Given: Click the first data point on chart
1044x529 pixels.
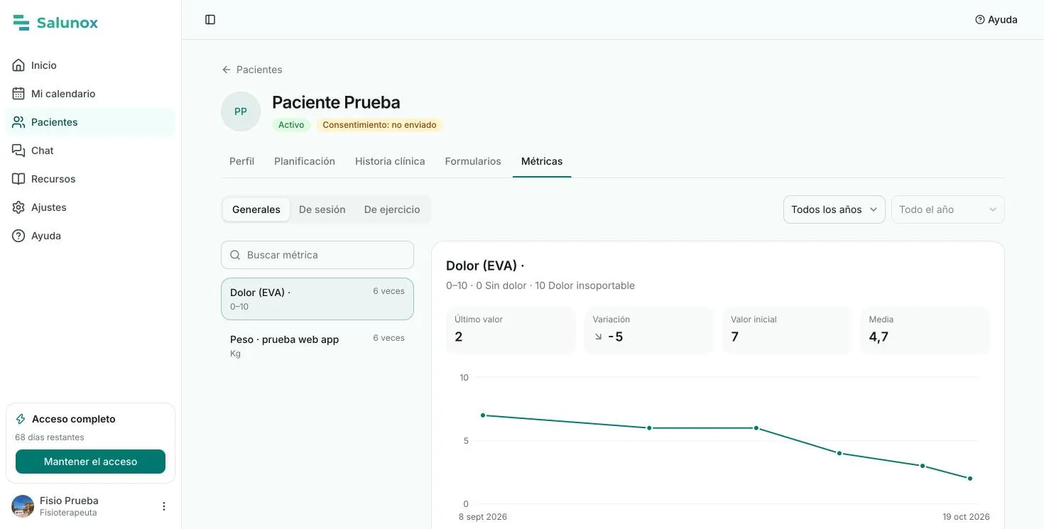Looking at the screenshot, I should (x=483, y=415).
